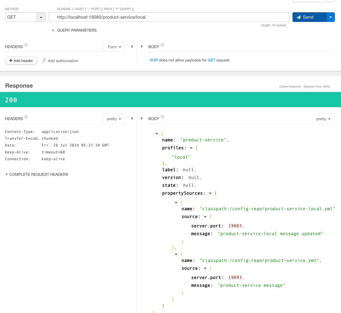Collapse response body pane with right arrow
The image size is (341, 313).
141,118
